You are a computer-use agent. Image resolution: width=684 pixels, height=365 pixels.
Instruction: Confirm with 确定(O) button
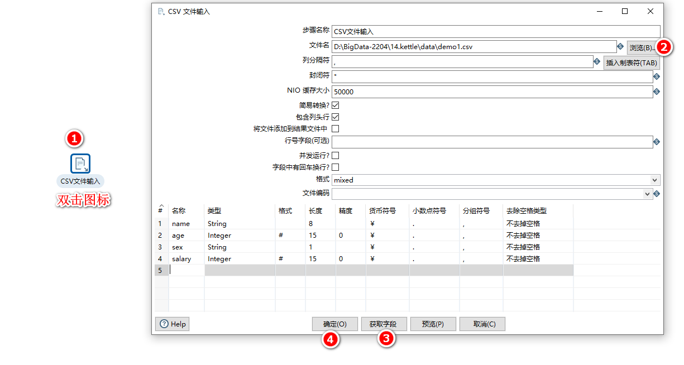pos(335,324)
